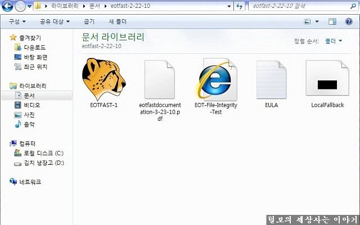This screenshot has width=360, height=225.
Task: Click the 음악 note icon
Action: (x=17, y=124)
